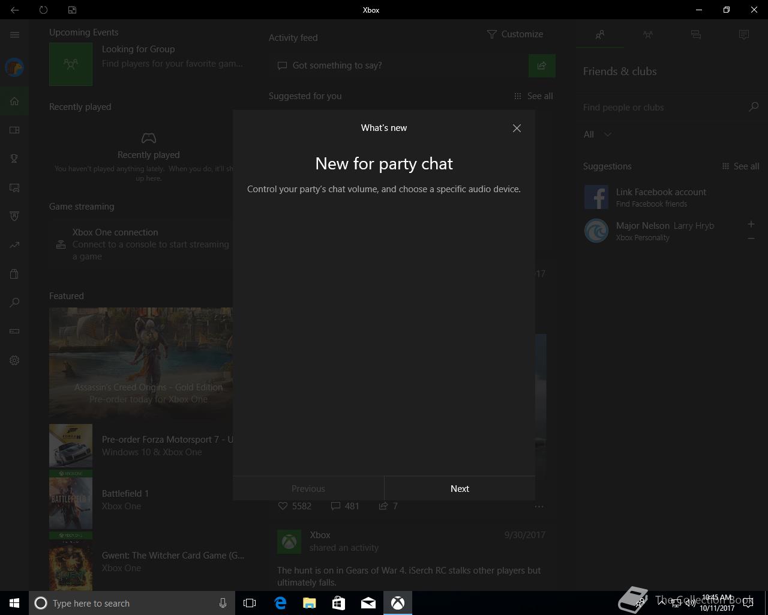This screenshot has height=615, width=768.
Task: Open Xbox poster avatar on 9/30/2017 post
Action: [x=289, y=542]
